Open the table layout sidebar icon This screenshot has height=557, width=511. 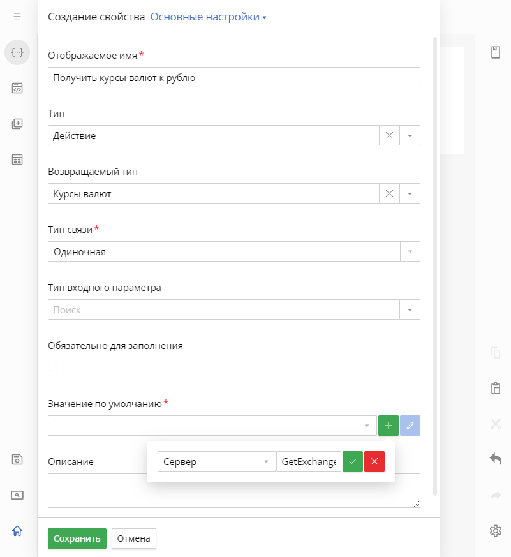coord(17,160)
